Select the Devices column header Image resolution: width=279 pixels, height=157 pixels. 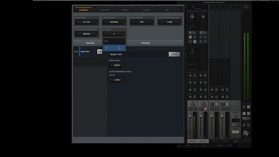(90, 43)
